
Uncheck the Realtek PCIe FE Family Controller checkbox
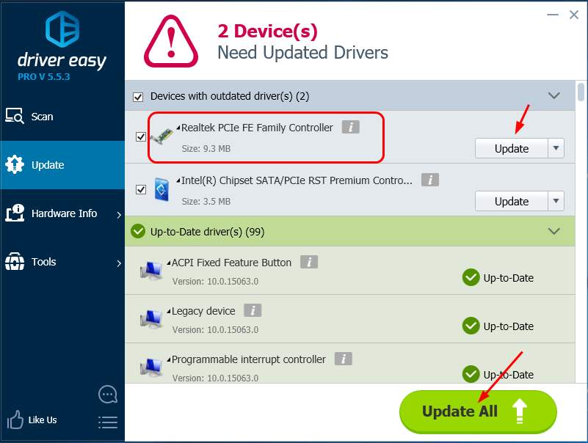(x=141, y=136)
